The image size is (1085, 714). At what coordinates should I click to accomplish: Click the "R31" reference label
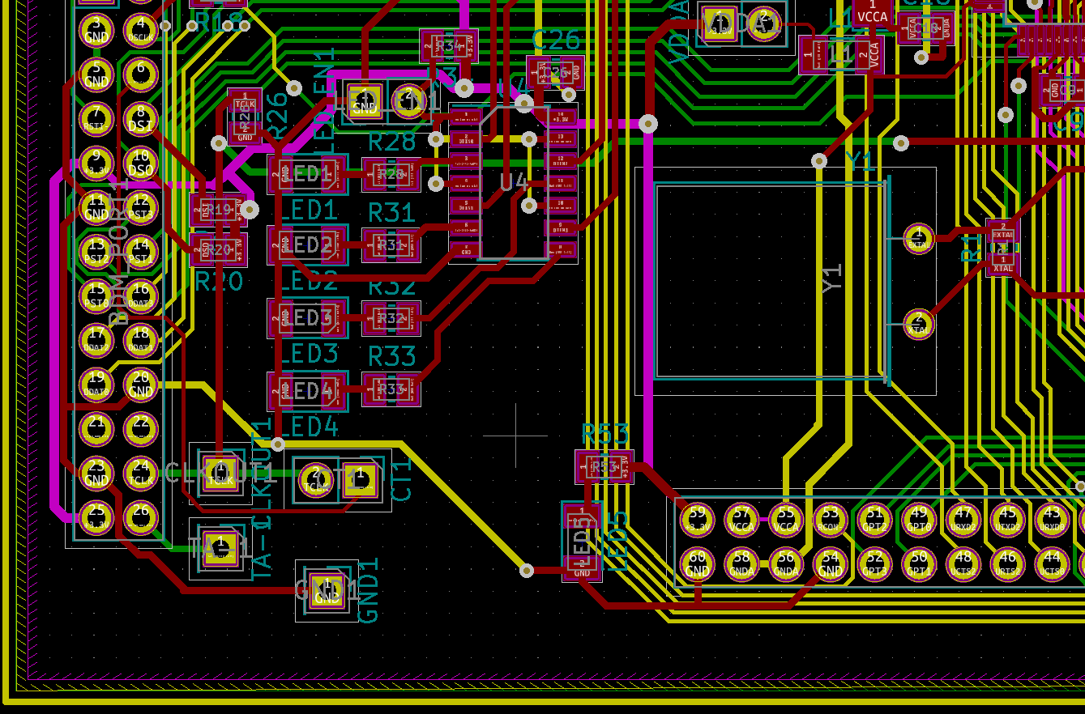pos(392,213)
